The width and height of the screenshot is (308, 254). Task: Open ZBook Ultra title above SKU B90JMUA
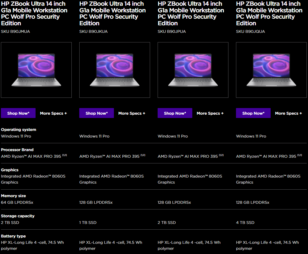(34, 14)
